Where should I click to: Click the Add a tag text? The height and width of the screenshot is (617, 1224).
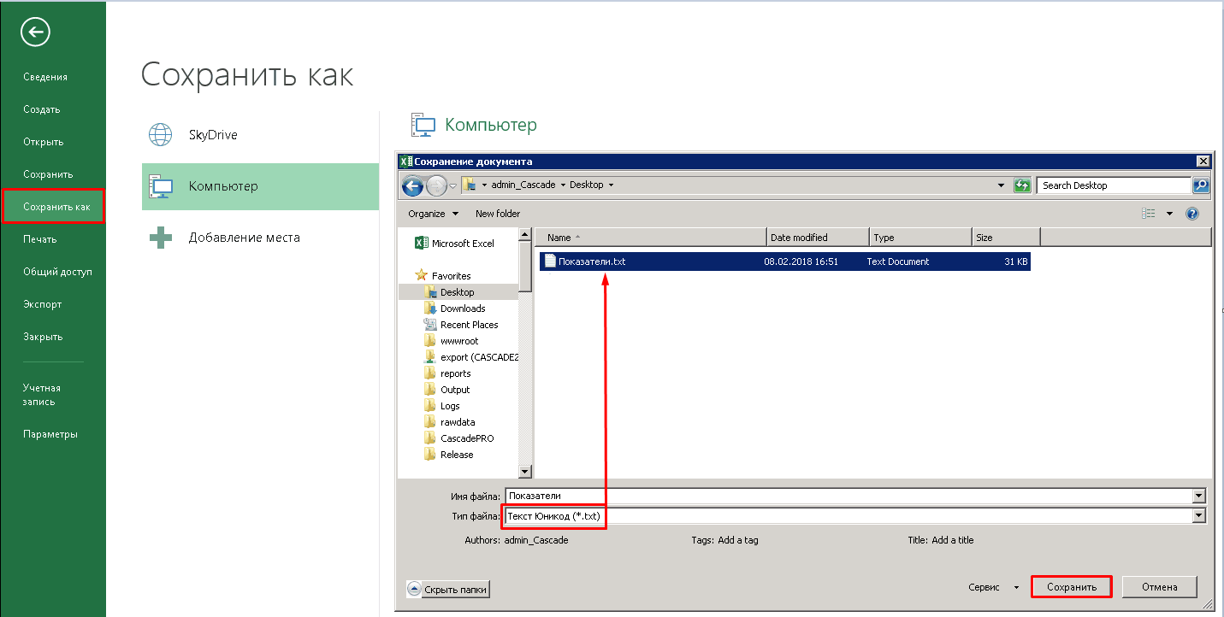(x=736, y=540)
